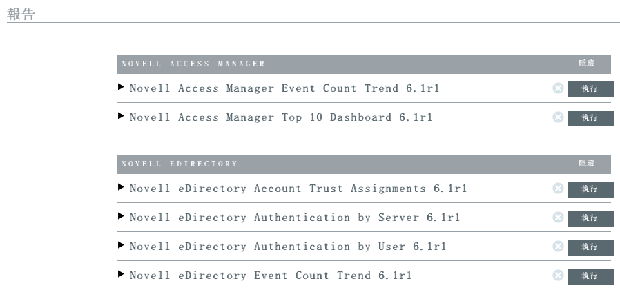Open Novell eDirectory Event Count Trend report title
The image size is (620, 288).
point(271,276)
